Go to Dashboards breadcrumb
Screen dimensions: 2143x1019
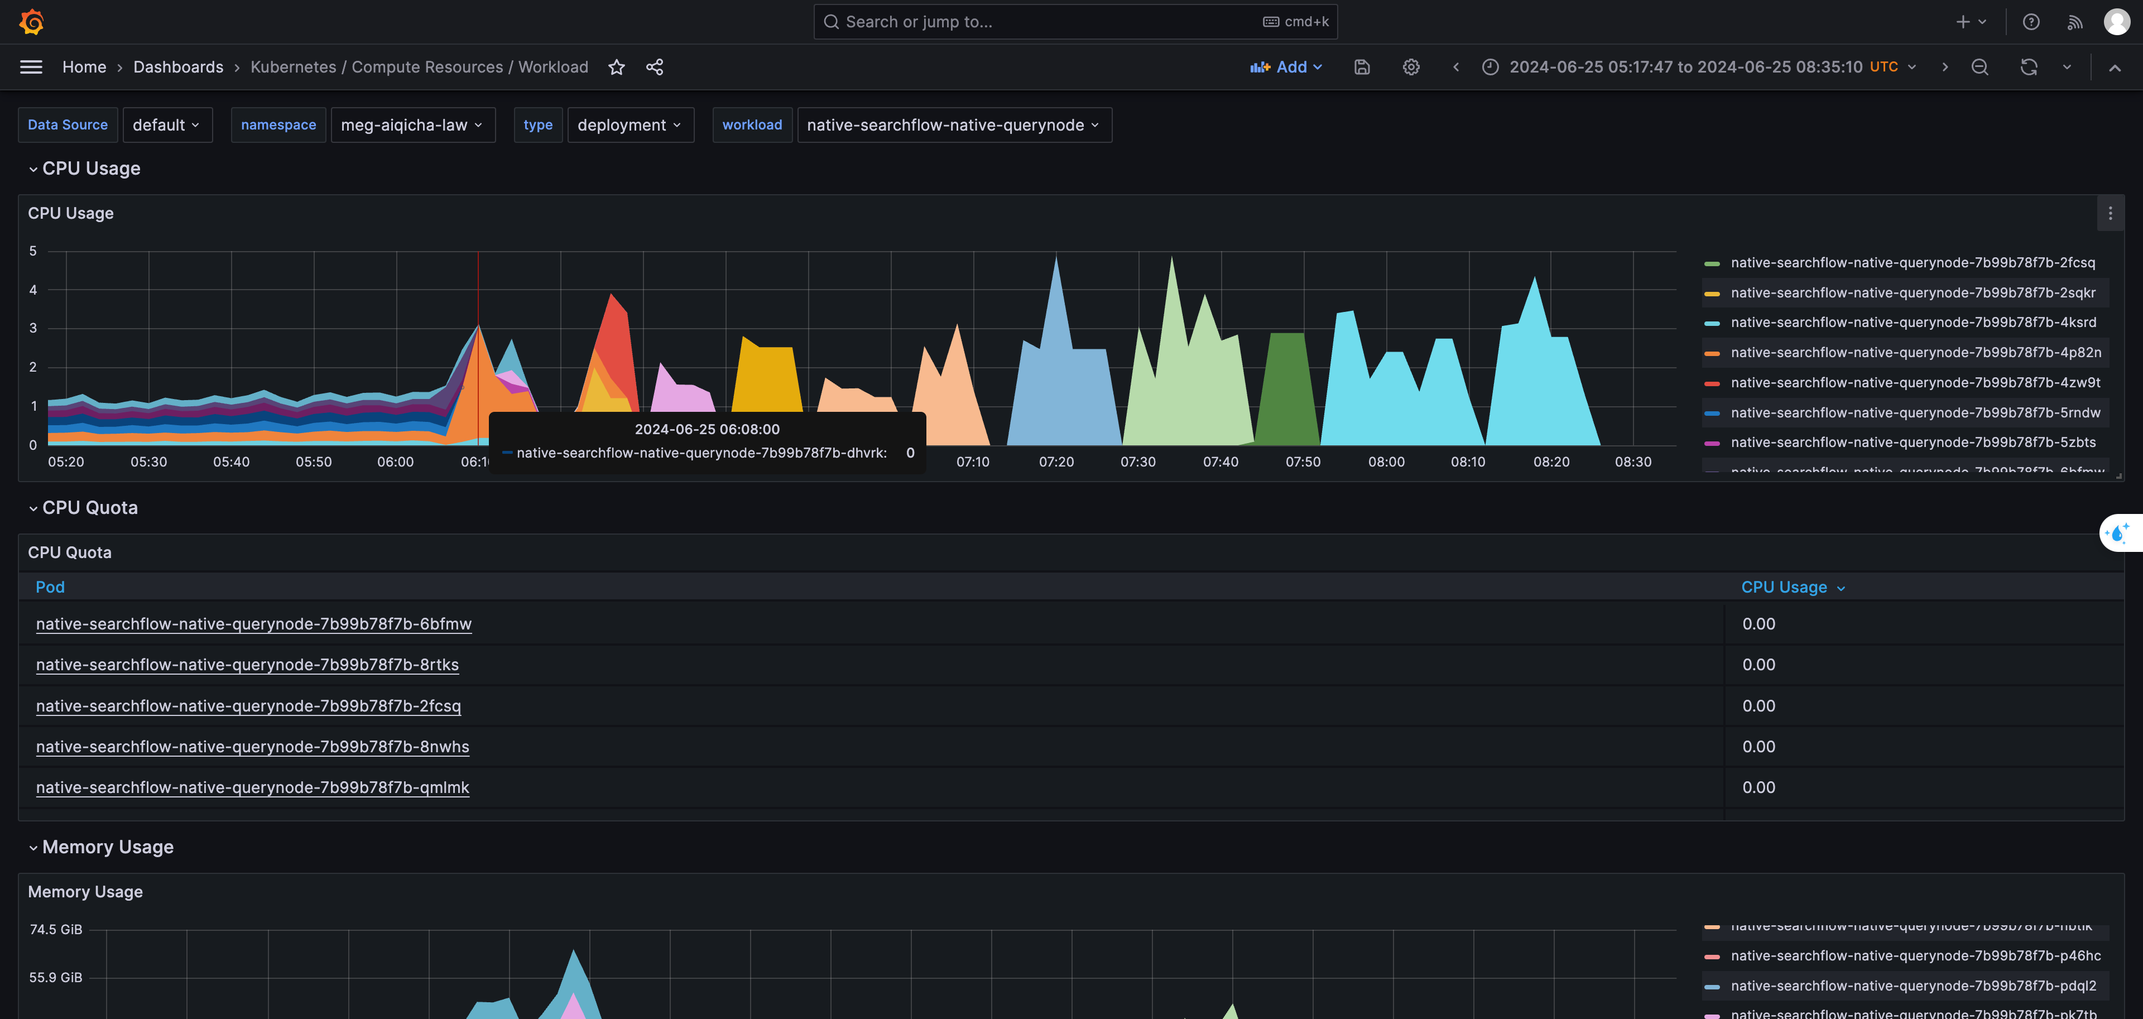[178, 66]
